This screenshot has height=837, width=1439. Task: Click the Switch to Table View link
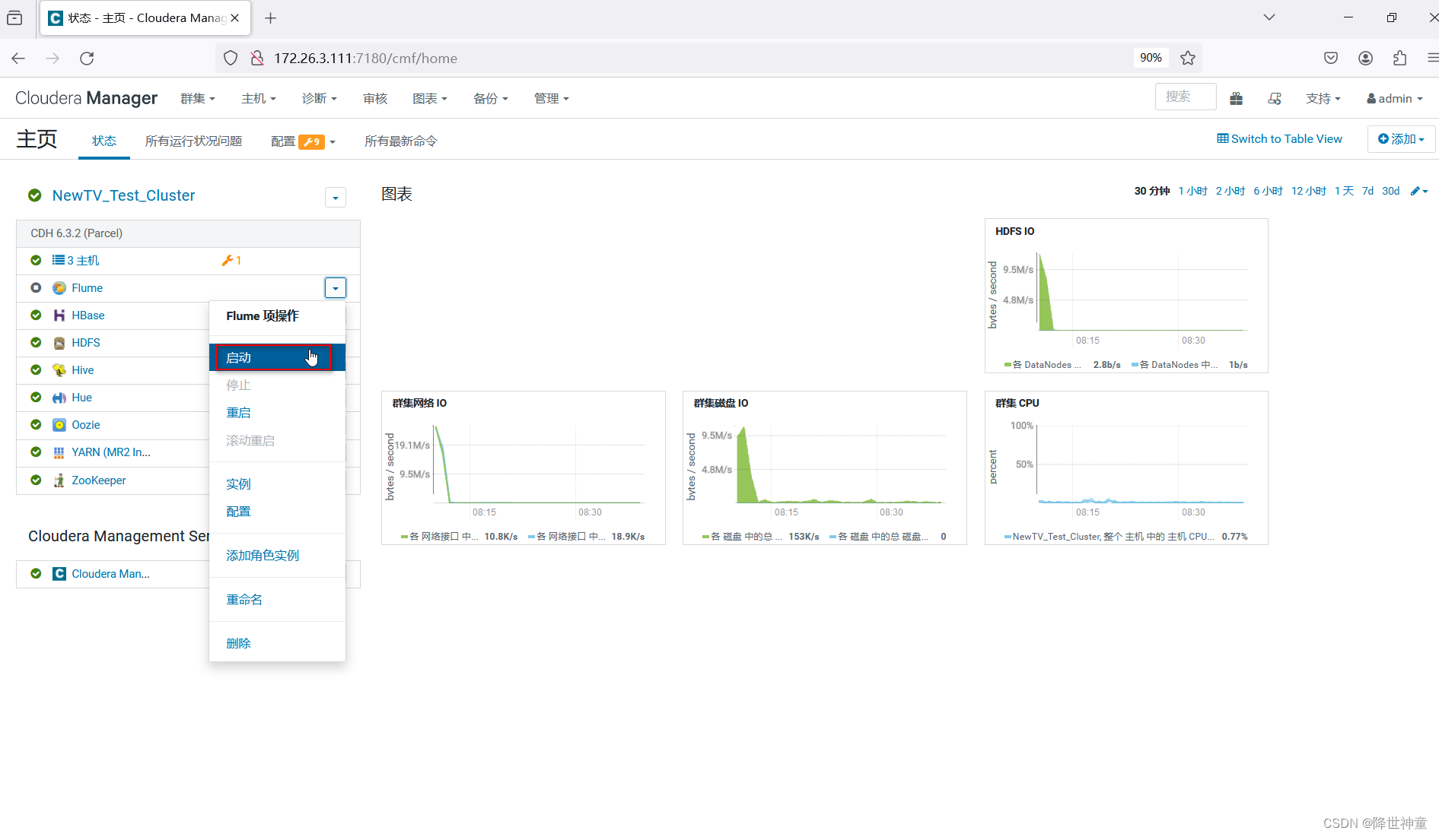(1280, 139)
